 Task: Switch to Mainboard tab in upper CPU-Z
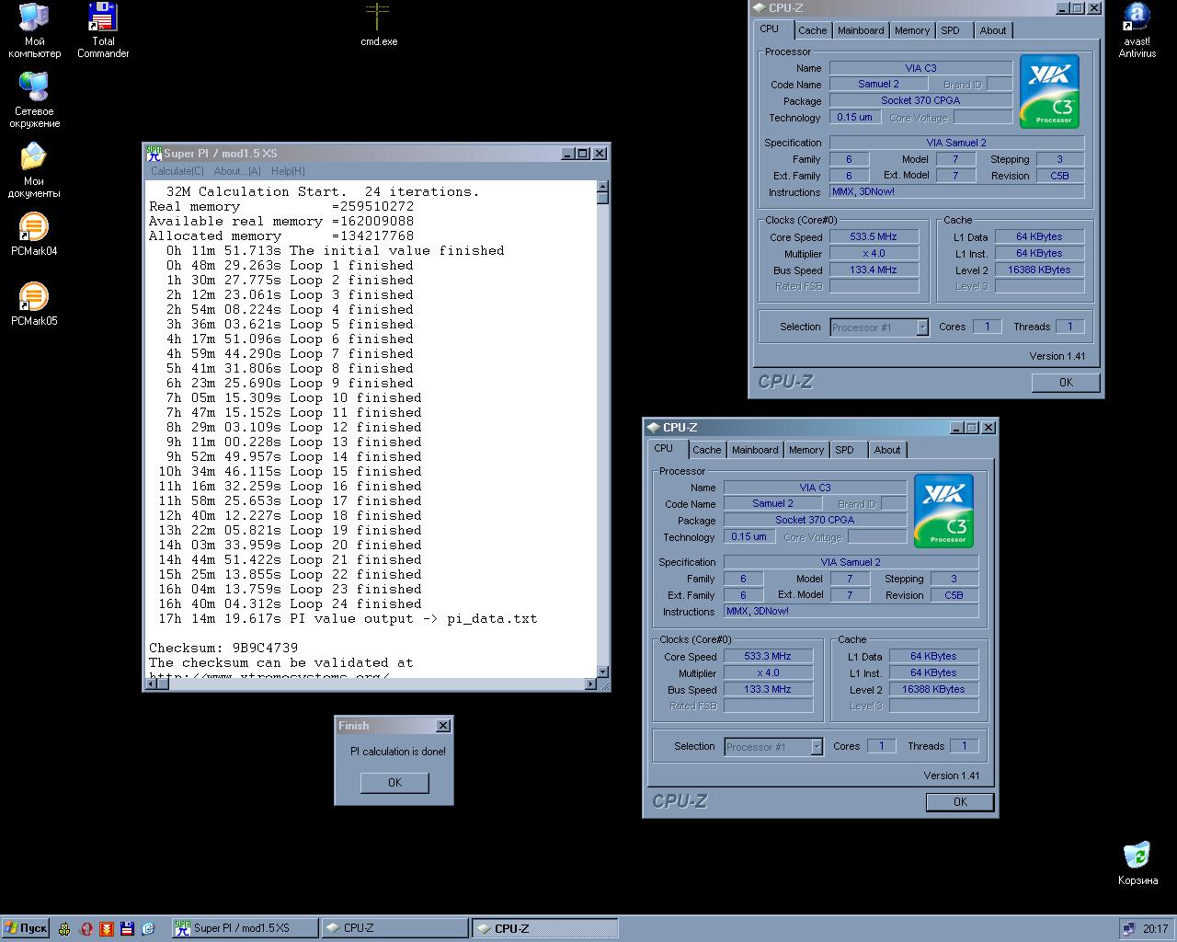pos(861,30)
